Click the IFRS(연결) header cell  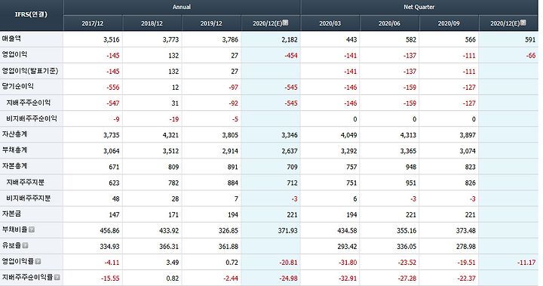pos(31,14)
